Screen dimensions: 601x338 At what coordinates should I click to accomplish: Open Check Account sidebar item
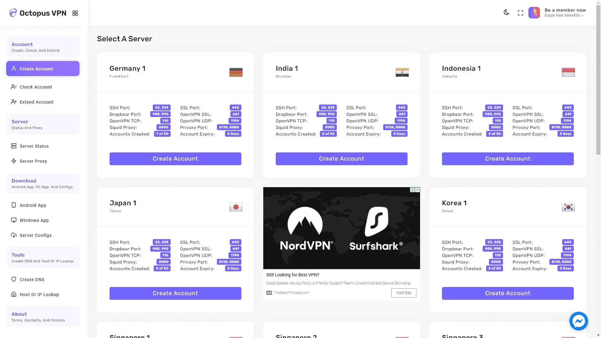click(x=43, y=87)
